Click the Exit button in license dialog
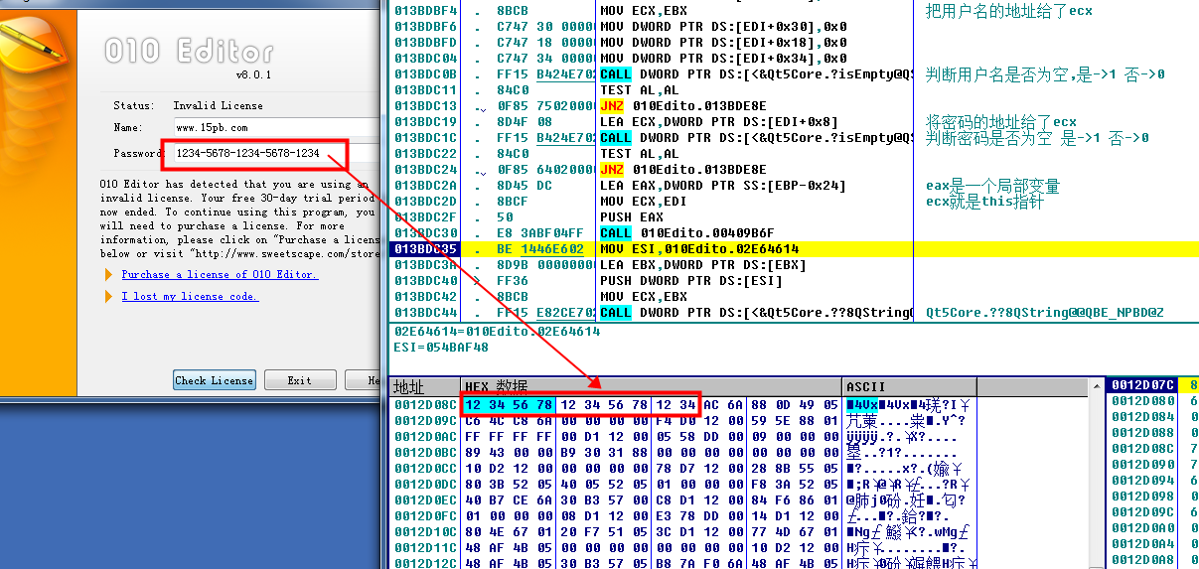 click(299, 380)
